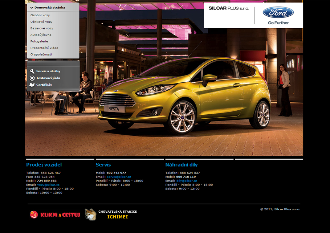Click the SILCAR PLUS s.r.o. logo

(229, 8)
